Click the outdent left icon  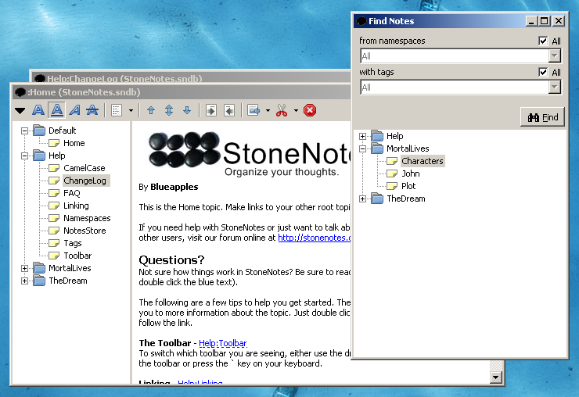(229, 110)
